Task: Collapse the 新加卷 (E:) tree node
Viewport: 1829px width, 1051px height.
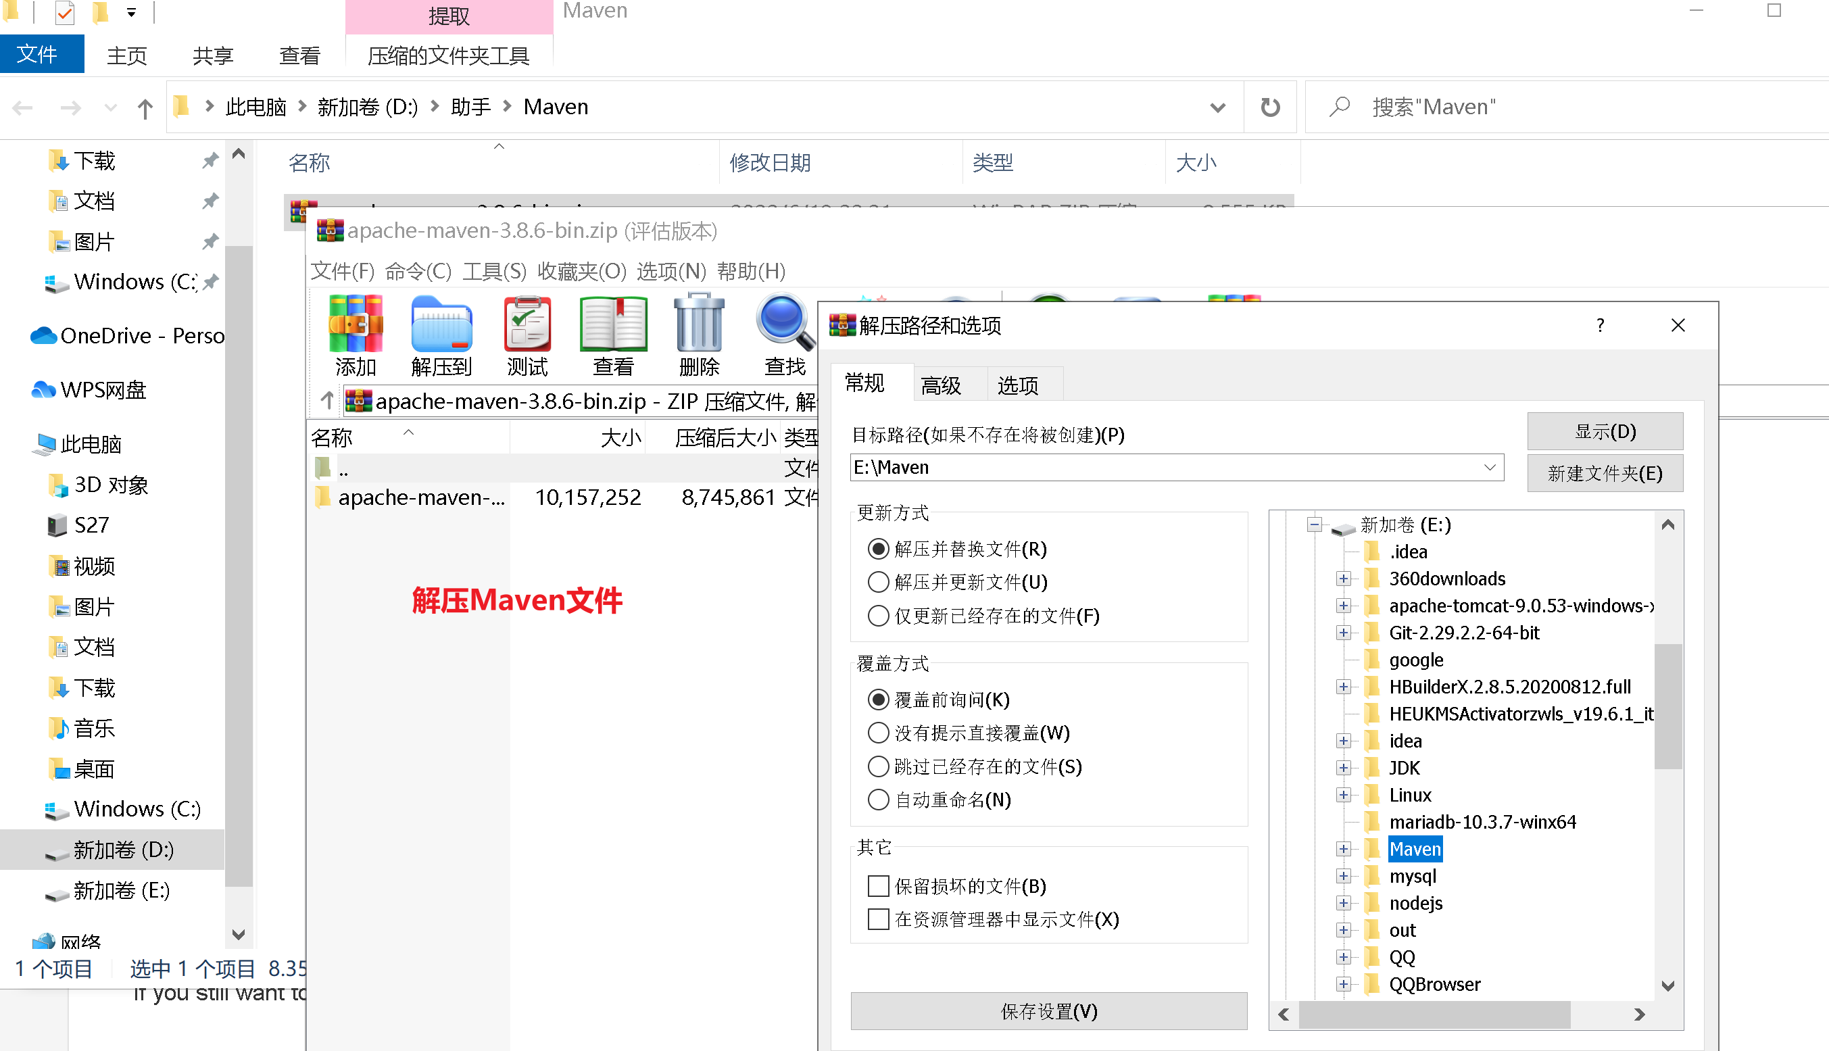Action: 1315,524
